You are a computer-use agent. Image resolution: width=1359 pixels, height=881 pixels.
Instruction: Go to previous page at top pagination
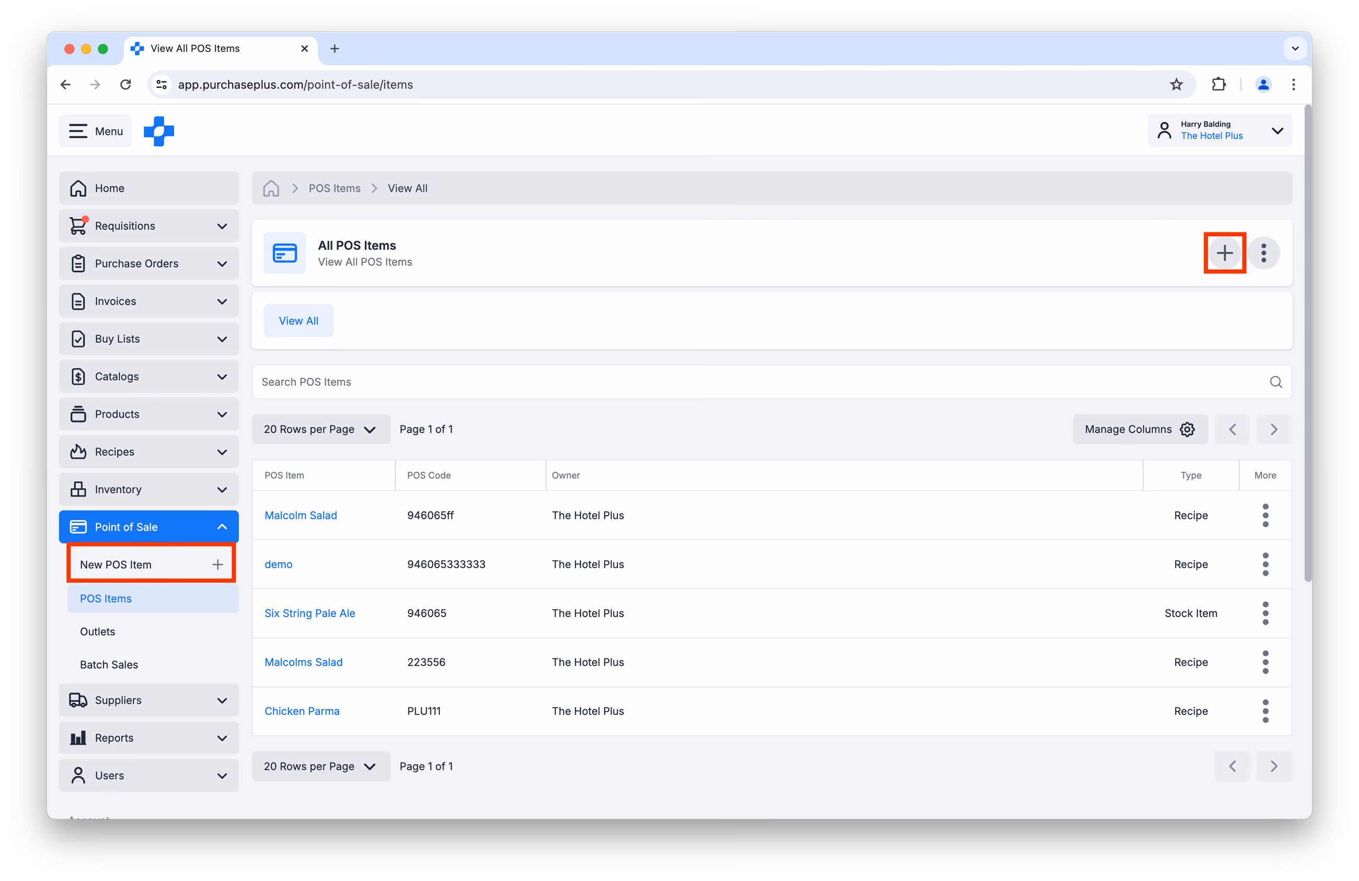click(1232, 430)
